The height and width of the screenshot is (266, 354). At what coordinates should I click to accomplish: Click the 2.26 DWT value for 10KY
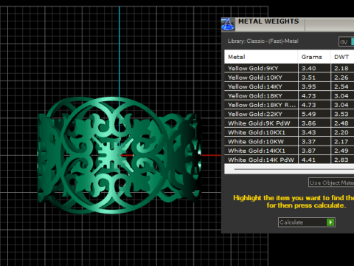341,78
